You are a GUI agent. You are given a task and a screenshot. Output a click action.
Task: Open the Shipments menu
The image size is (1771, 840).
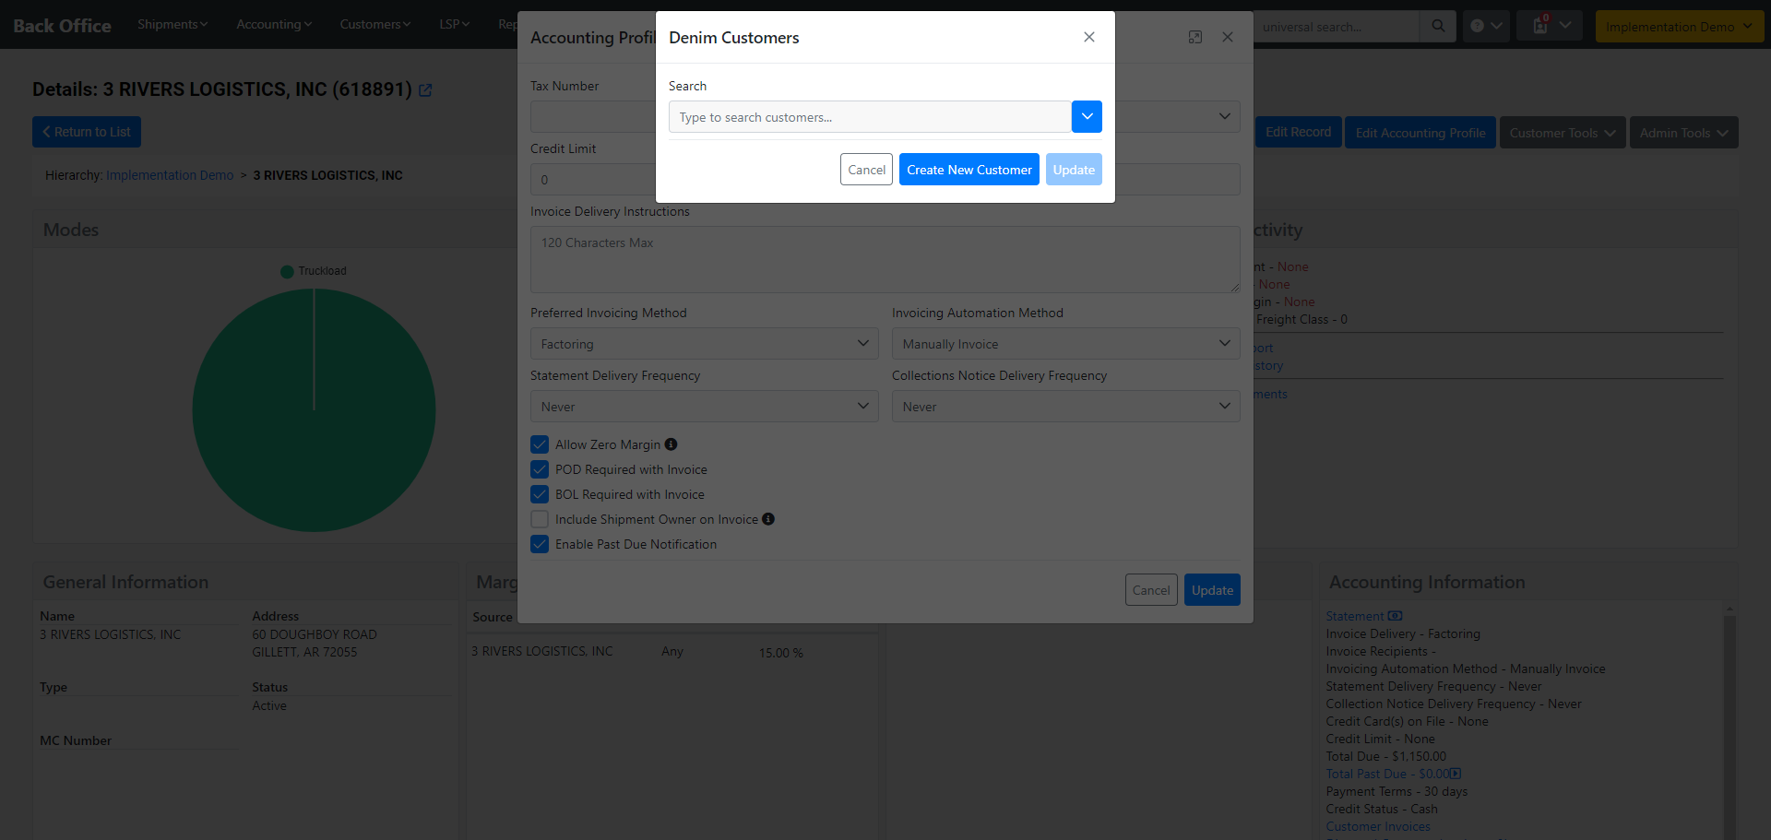[172, 24]
